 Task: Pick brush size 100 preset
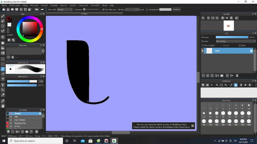tap(204, 122)
